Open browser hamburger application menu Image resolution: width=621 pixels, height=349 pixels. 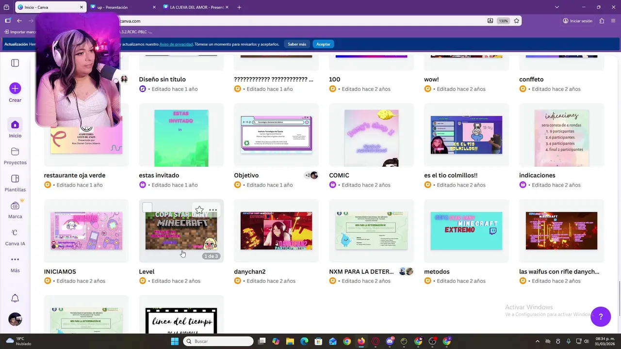(x=613, y=21)
